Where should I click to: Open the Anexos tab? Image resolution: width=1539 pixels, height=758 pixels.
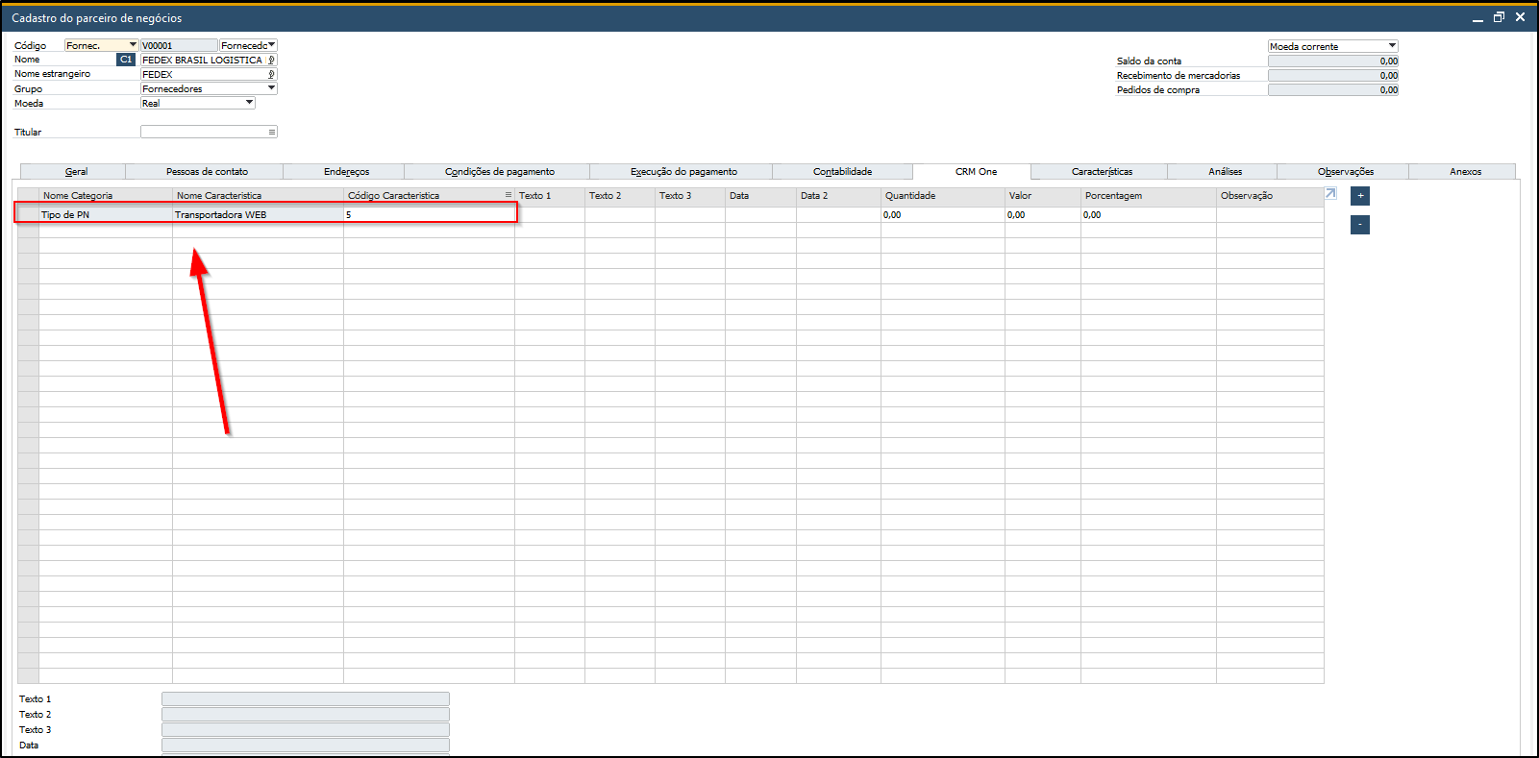[x=1465, y=172]
